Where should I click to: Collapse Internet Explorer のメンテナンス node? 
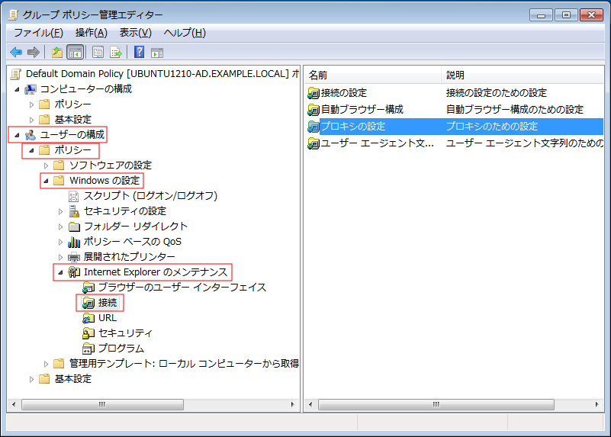tap(61, 272)
